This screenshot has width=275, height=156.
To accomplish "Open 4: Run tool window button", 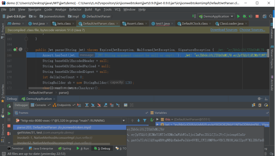I will pyautogui.click(x=83, y=148).
